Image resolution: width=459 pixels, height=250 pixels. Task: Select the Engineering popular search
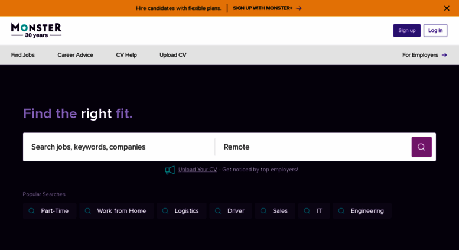coord(362,211)
